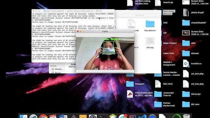The image size is (210, 118).
Task: Select highlighted face-mask-detector desktop label
Action: click(x=169, y=12)
